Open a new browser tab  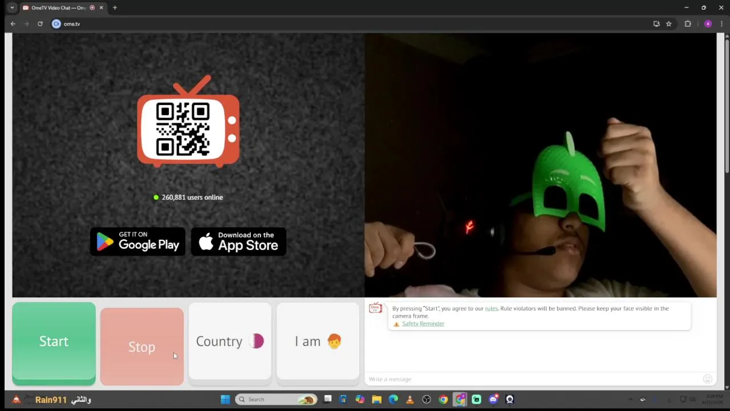115,8
